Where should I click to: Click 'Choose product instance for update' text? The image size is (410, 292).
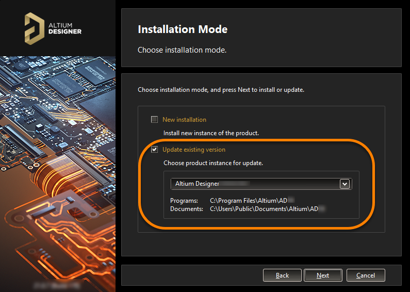[x=213, y=163]
